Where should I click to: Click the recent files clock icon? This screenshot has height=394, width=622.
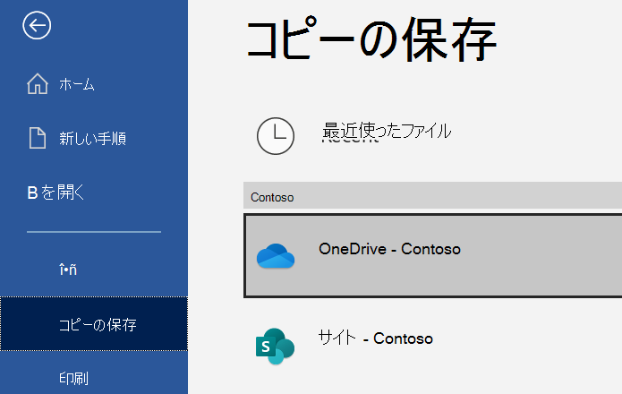click(276, 136)
